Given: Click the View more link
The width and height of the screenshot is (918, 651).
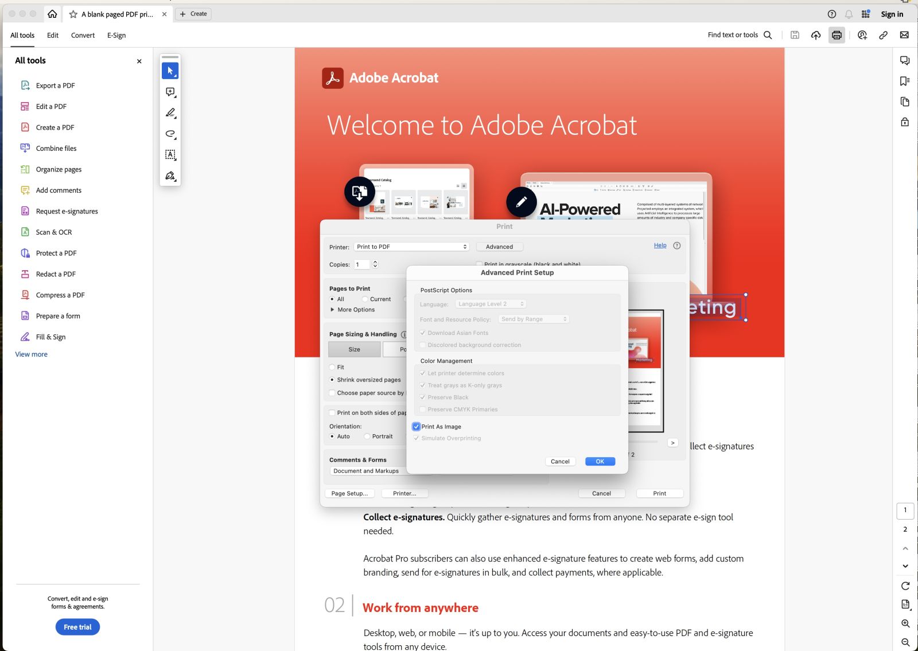Looking at the screenshot, I should click(x=32, y=354).
